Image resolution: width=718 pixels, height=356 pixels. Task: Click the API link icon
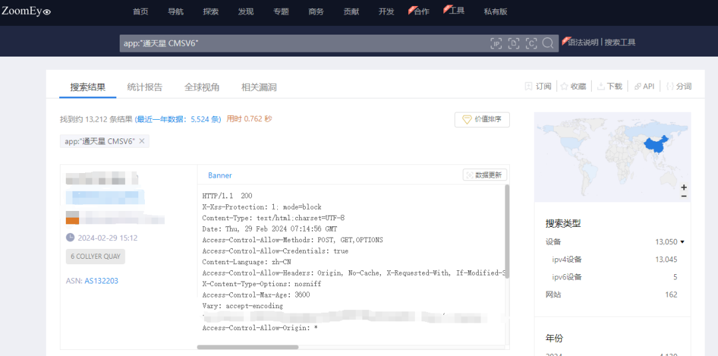(637, 86)
